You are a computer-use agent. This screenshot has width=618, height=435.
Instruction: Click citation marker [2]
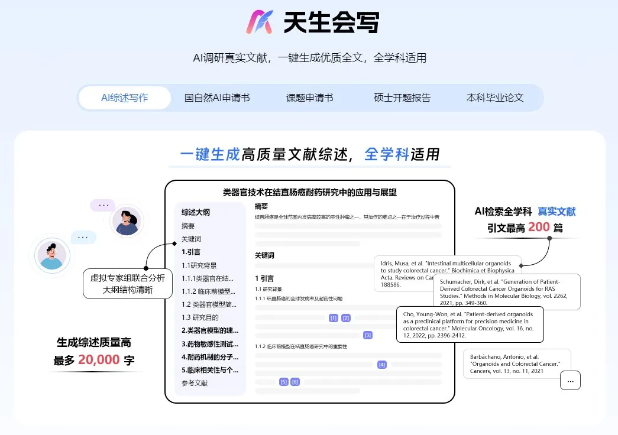(346, 318)
